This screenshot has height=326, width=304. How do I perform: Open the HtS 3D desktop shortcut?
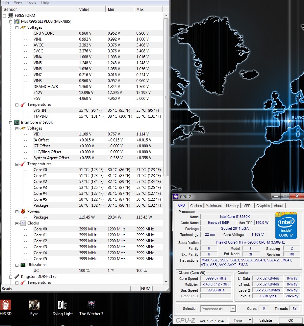[x=6, y=308]
